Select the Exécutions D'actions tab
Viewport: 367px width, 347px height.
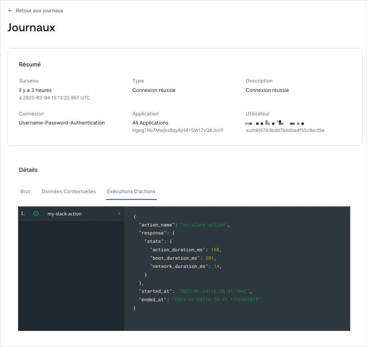pos(131,192)
